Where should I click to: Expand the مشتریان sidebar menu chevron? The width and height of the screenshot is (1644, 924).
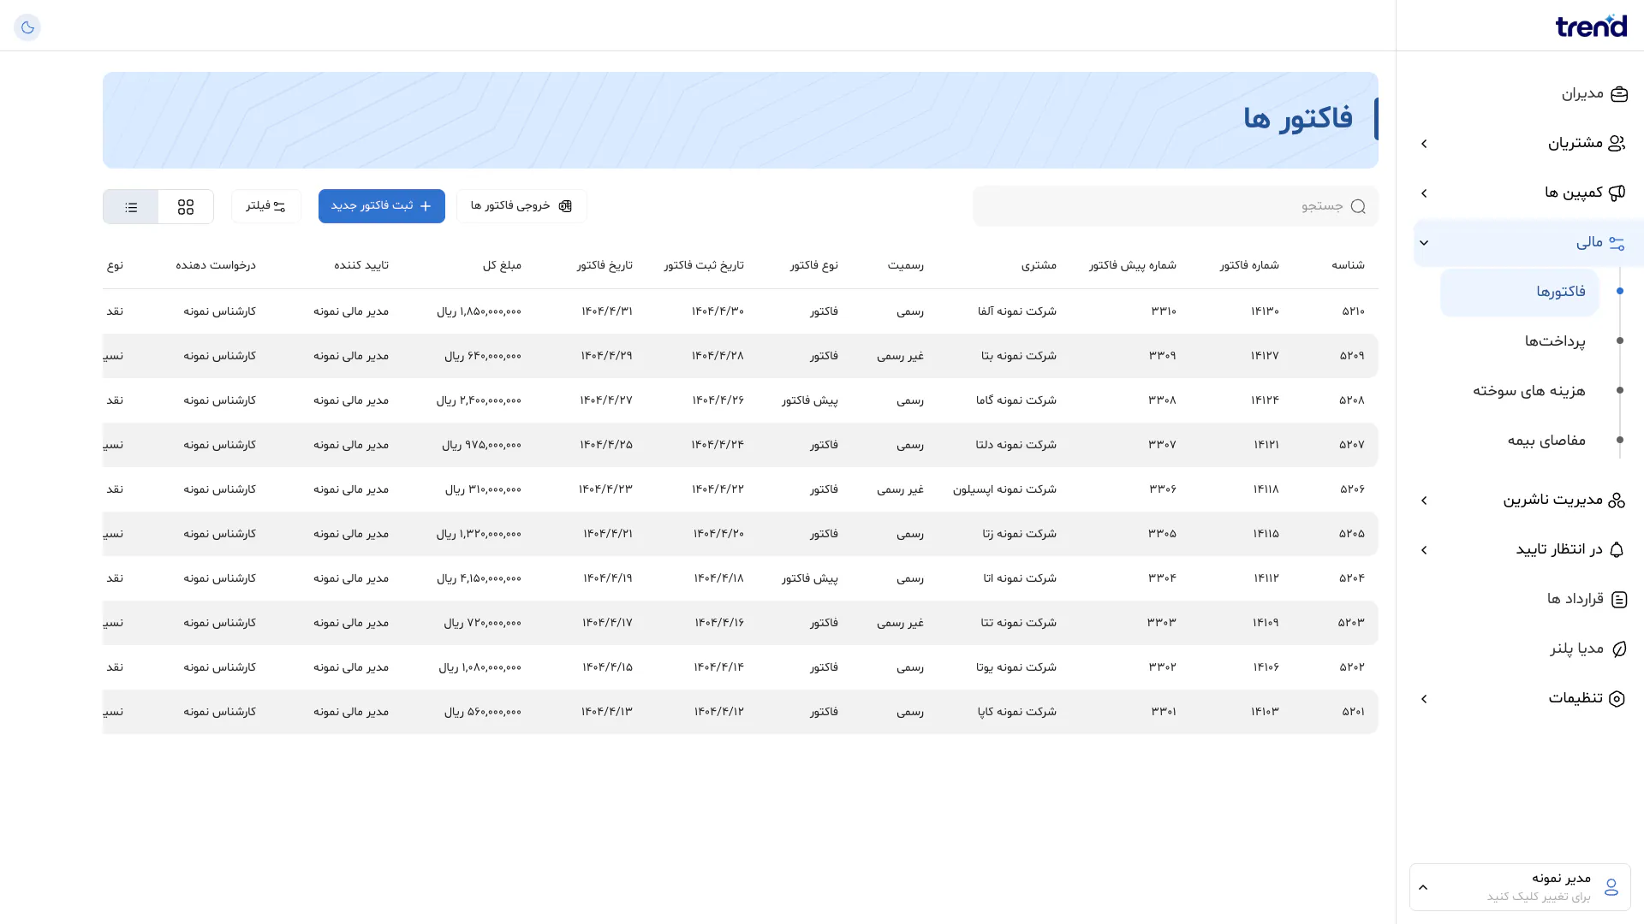[x=1424, y=144]
